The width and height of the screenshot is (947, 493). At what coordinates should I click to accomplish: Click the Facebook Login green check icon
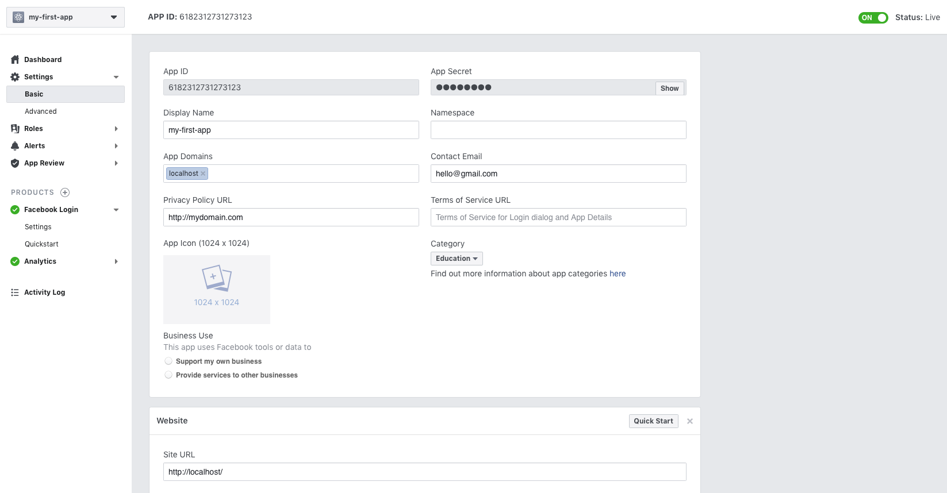click(15, 210)
